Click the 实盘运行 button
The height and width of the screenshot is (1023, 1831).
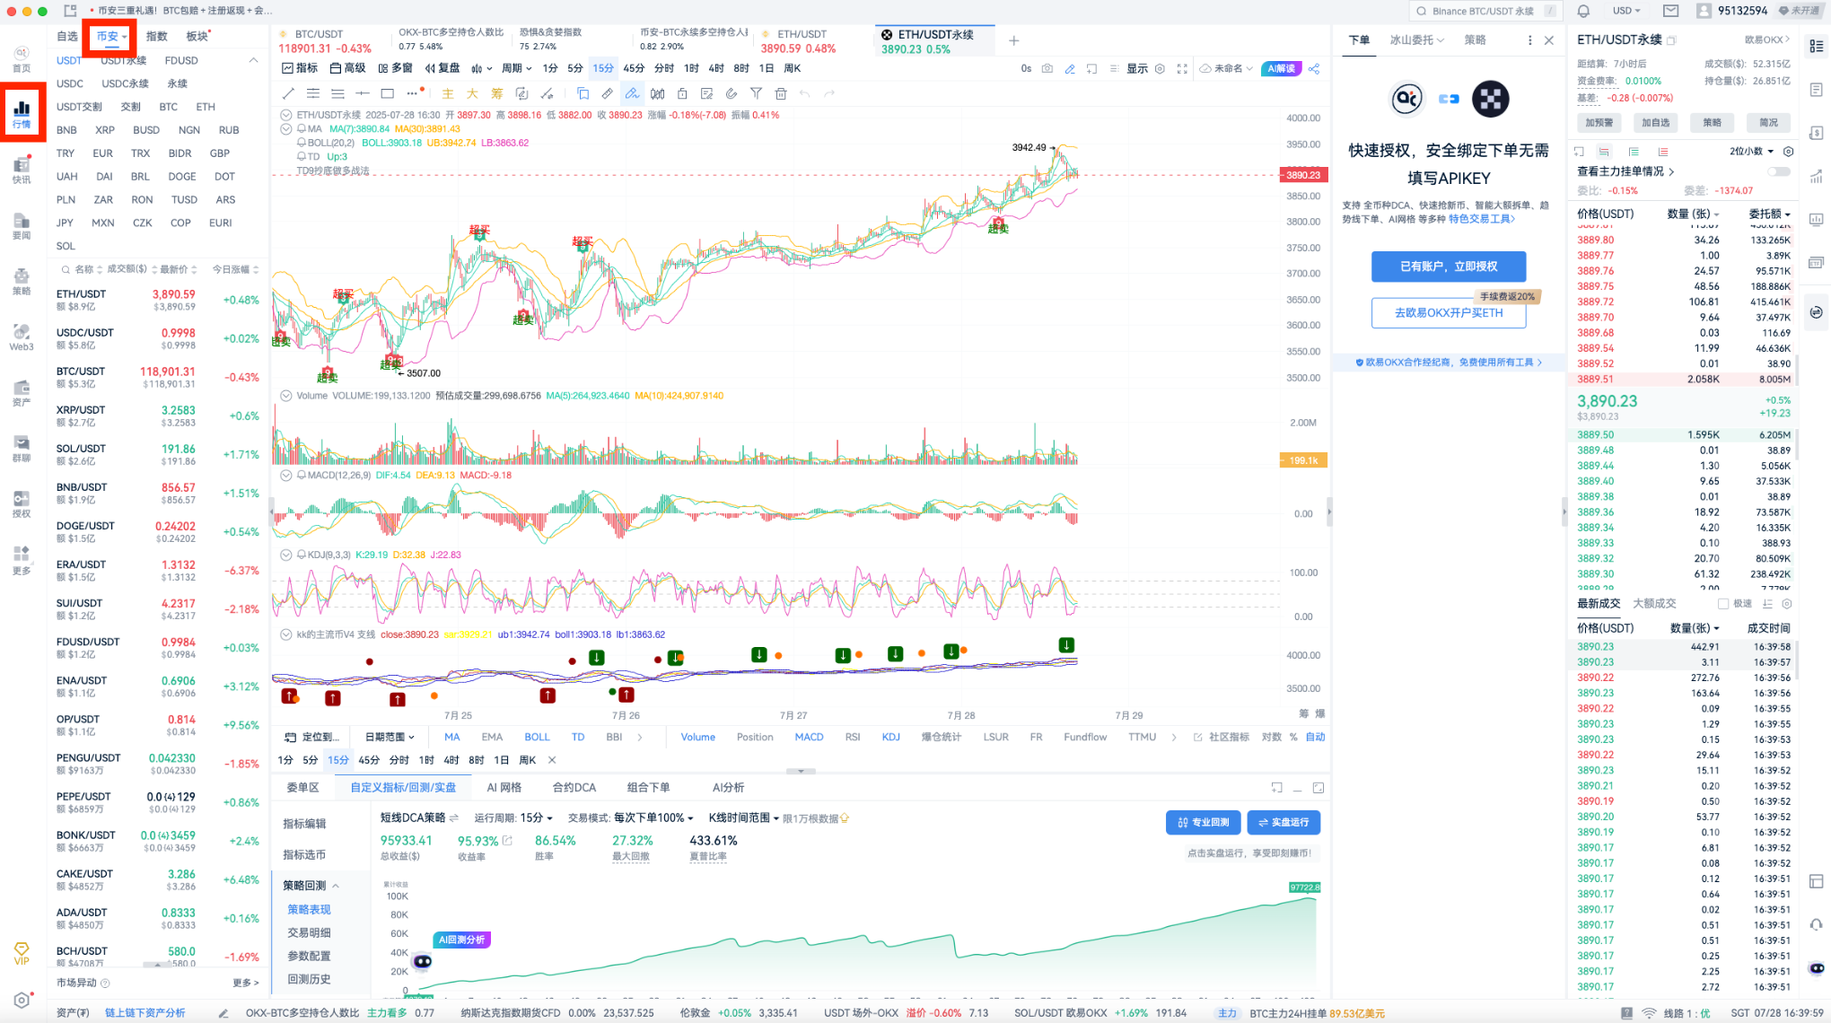(x=1283, y=822)
